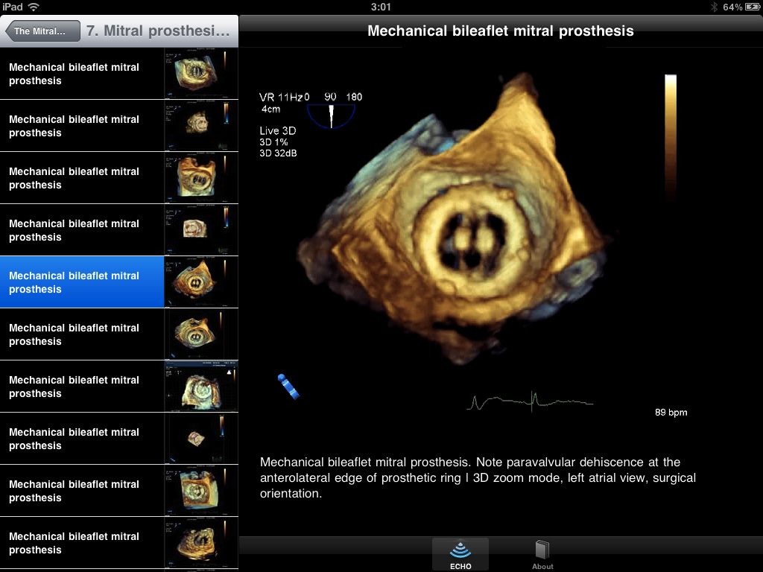Open the first prosthesis entry in list

pyautogui.click(x=82, y=74)
